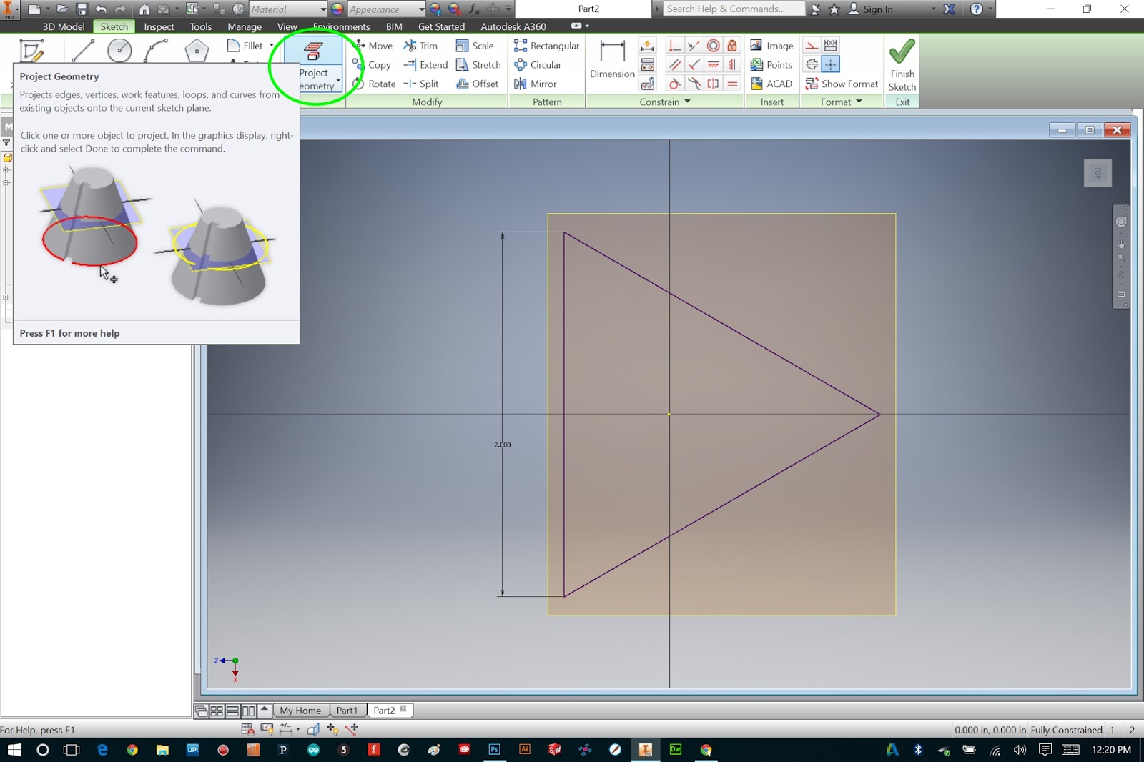Toggle construction line mode in Format panel
The width and height of the screenshot is (1144, 762).
[813, 45]
